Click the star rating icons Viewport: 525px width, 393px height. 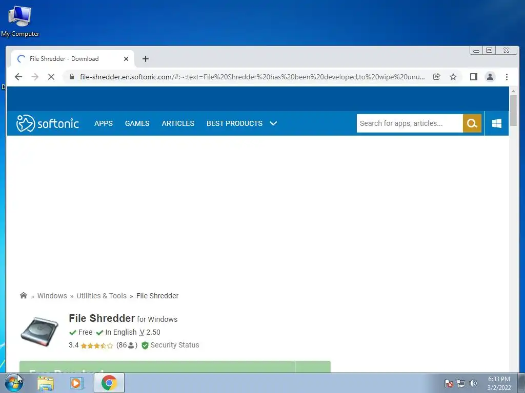(x=97, y=345)
